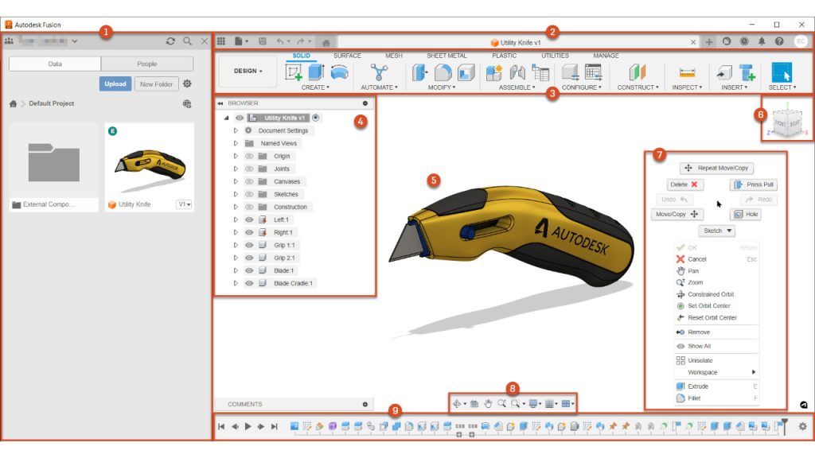Click the New Folder button

156,83
